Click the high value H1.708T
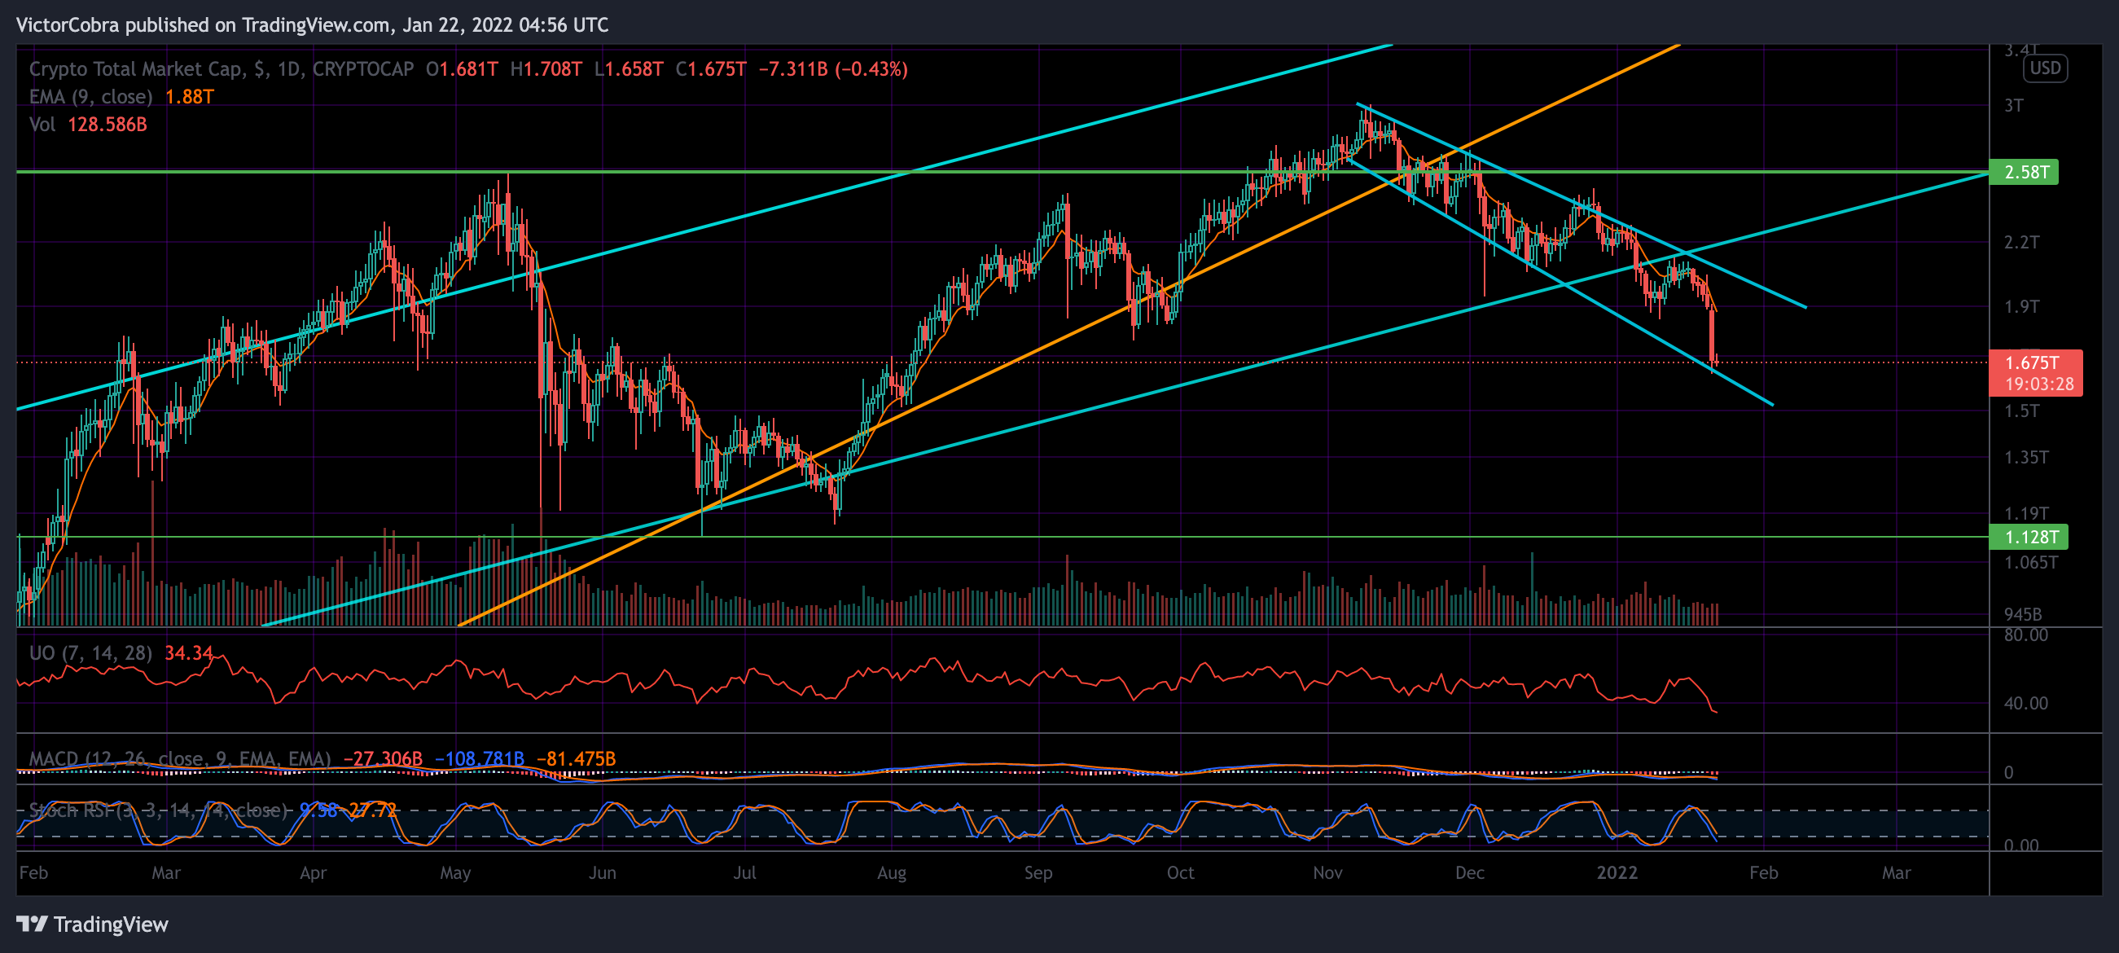This screenshot has width=2119, height=953. coord(546,69)
